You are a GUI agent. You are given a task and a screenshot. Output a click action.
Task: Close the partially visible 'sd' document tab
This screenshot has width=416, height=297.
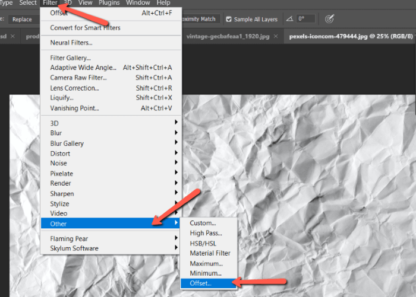tap(13, 36)
